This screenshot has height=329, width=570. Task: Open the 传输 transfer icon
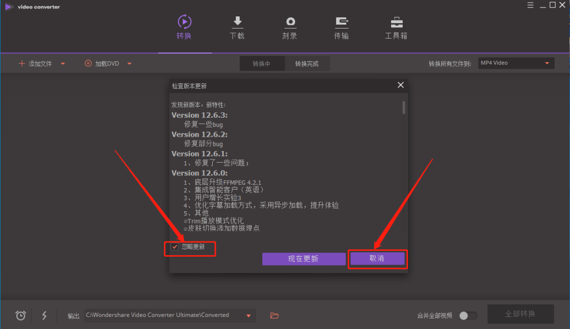click(341, 22)
